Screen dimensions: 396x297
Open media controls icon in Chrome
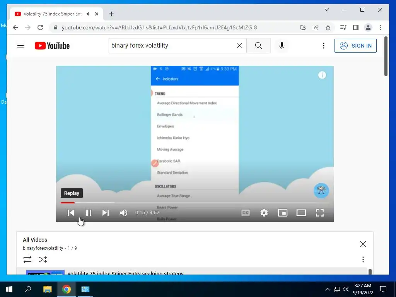click(x=343, y=27)
